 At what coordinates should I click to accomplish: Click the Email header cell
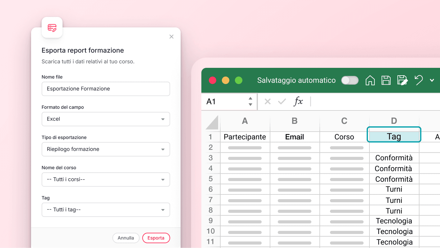[x=295, y=137]
